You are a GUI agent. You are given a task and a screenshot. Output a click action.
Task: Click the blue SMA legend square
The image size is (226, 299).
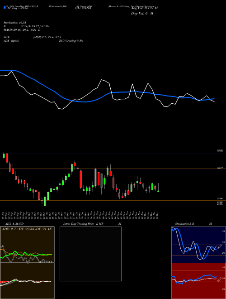[x=5, y=7]
